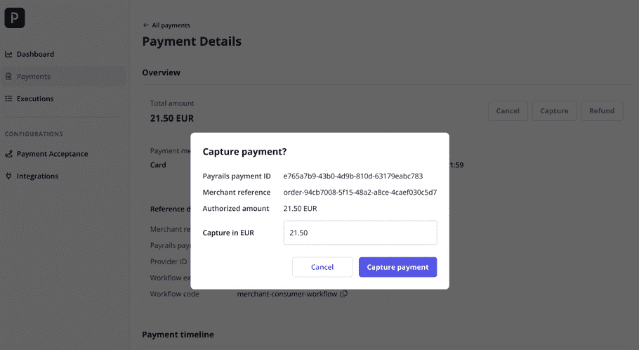Click the Payrails payment ID value
639x350 pixels.
pyautogui.click(x=353, y=176)
